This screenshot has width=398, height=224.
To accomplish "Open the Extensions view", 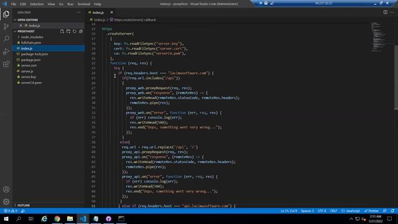I will 6,63.
